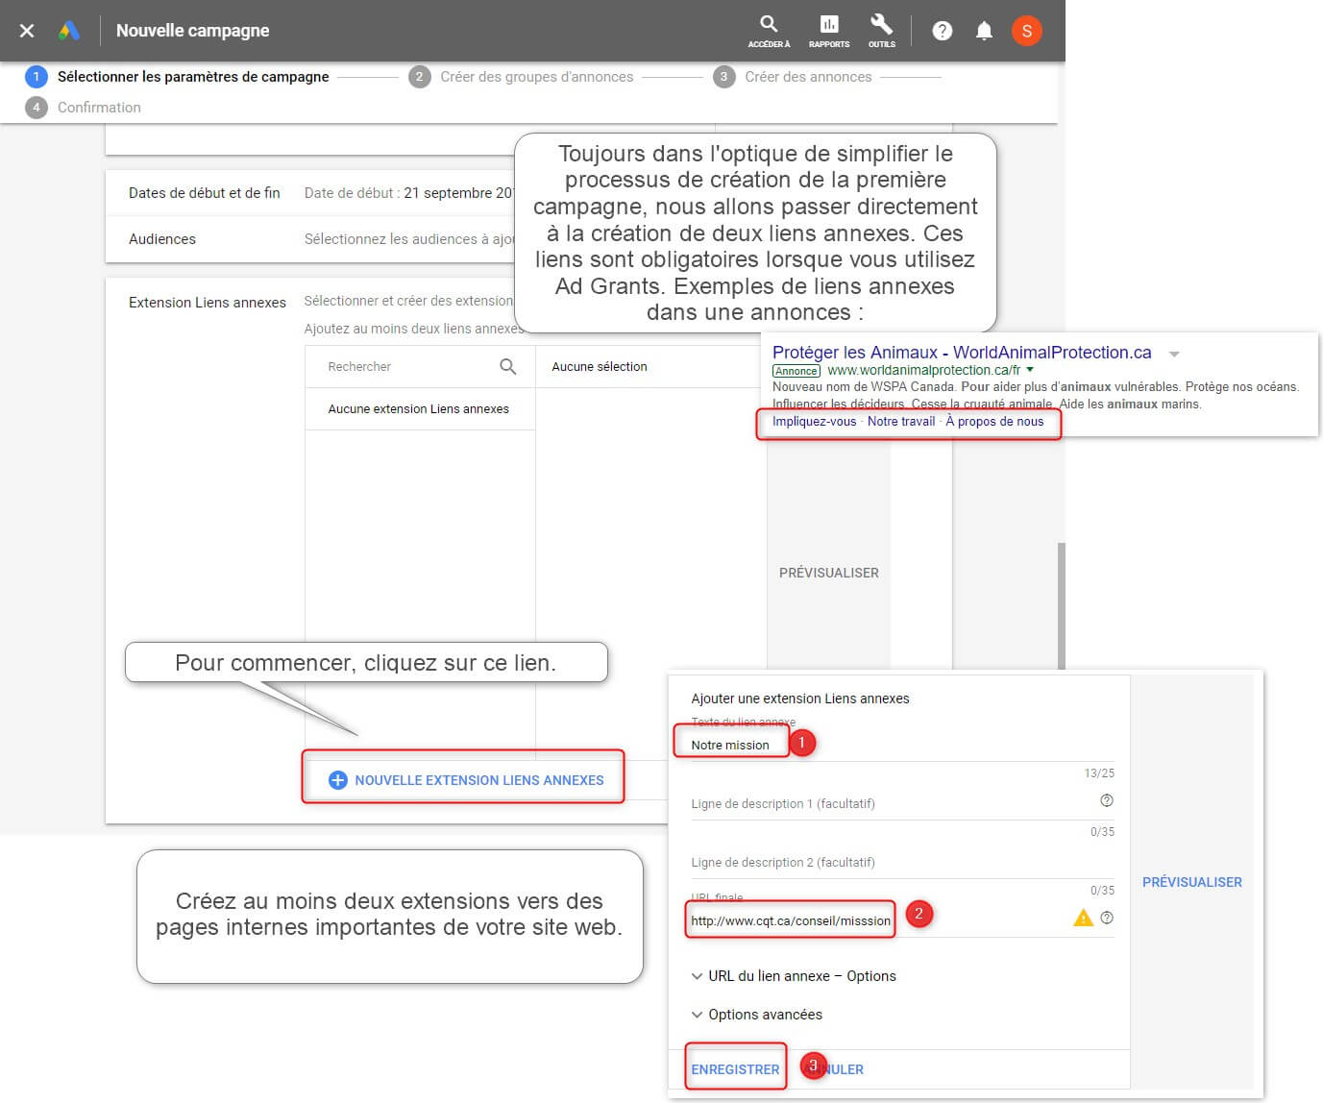Click help icon next to URL finale
The height and width of the screenshot is (1103, 1323).
tap(1107, 918)
